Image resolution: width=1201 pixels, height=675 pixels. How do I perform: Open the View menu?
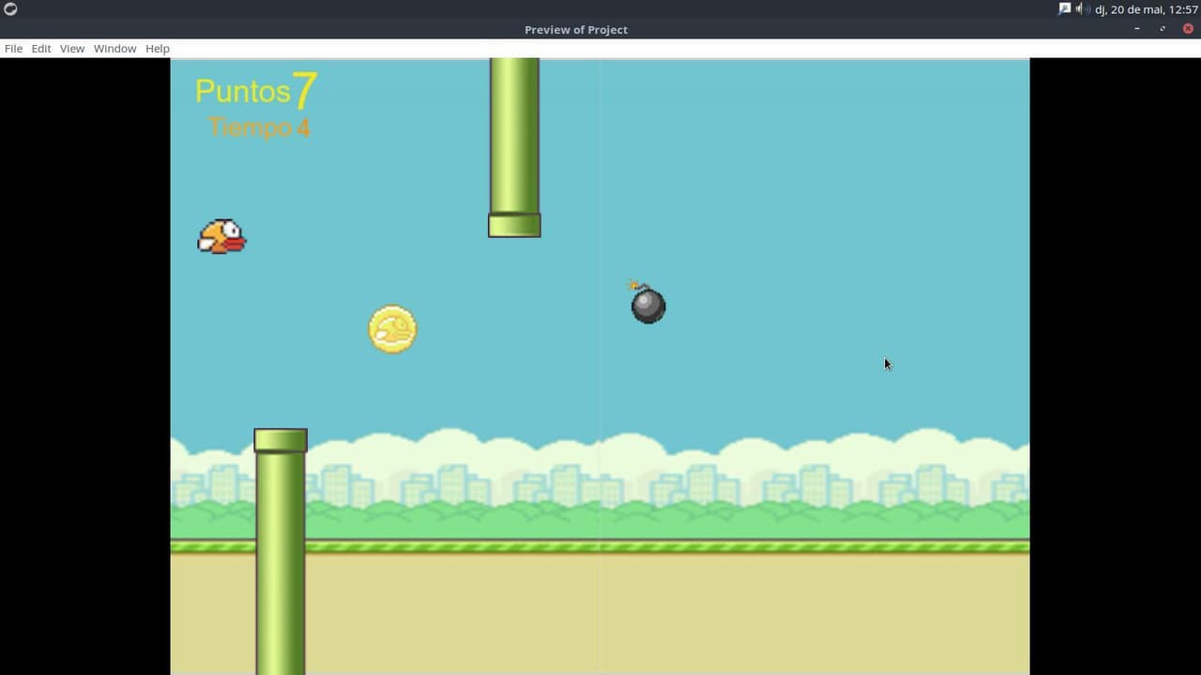72,49
